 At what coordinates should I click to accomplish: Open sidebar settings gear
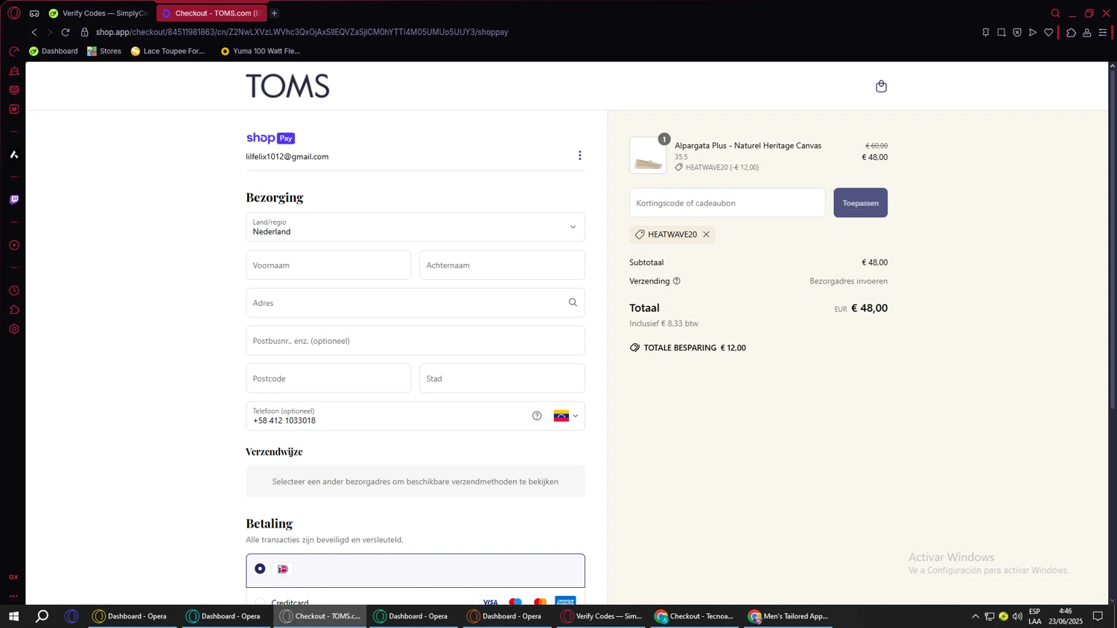click(13, 329)
